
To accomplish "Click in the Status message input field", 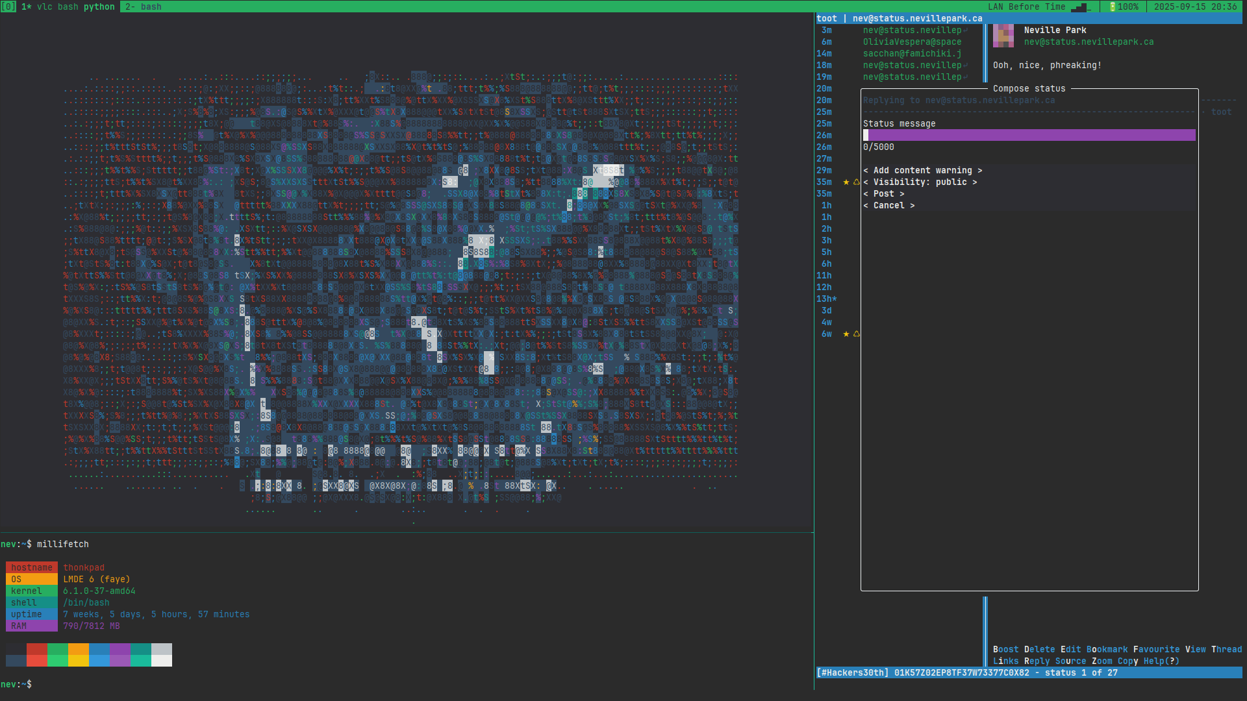I will [1029, 135].
